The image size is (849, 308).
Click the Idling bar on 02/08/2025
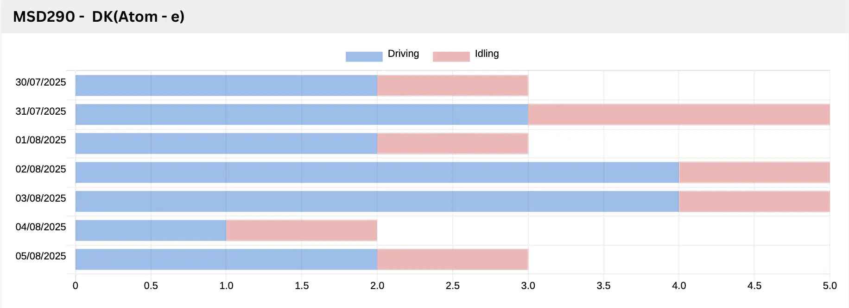click(754, 172)
